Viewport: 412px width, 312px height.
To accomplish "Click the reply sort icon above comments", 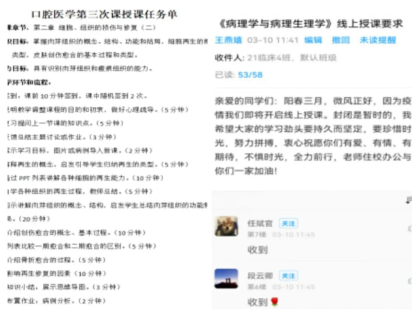I will 407,200.
